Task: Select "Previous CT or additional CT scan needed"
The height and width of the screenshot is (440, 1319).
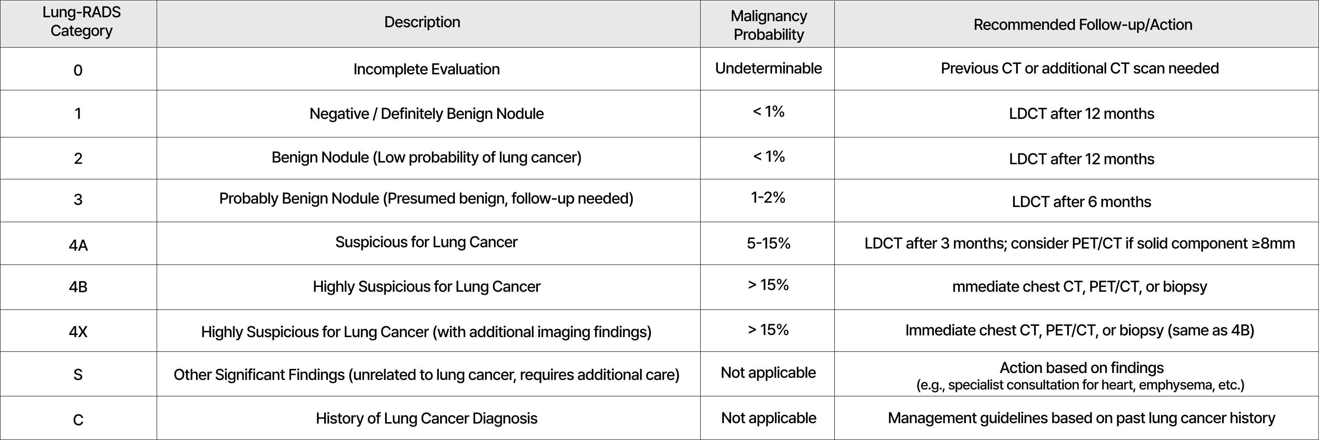Action: [x=1079, y=69]
